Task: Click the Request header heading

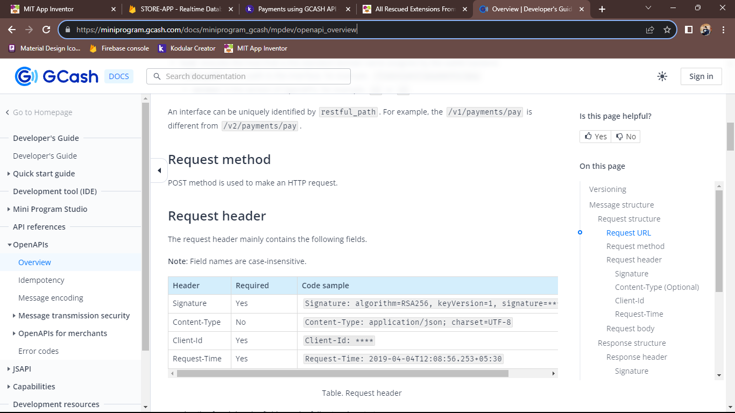Action: pyautogui.click(x=217, y=216)
